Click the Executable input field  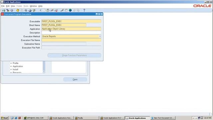pyautogui.click(x=71, y=21)
